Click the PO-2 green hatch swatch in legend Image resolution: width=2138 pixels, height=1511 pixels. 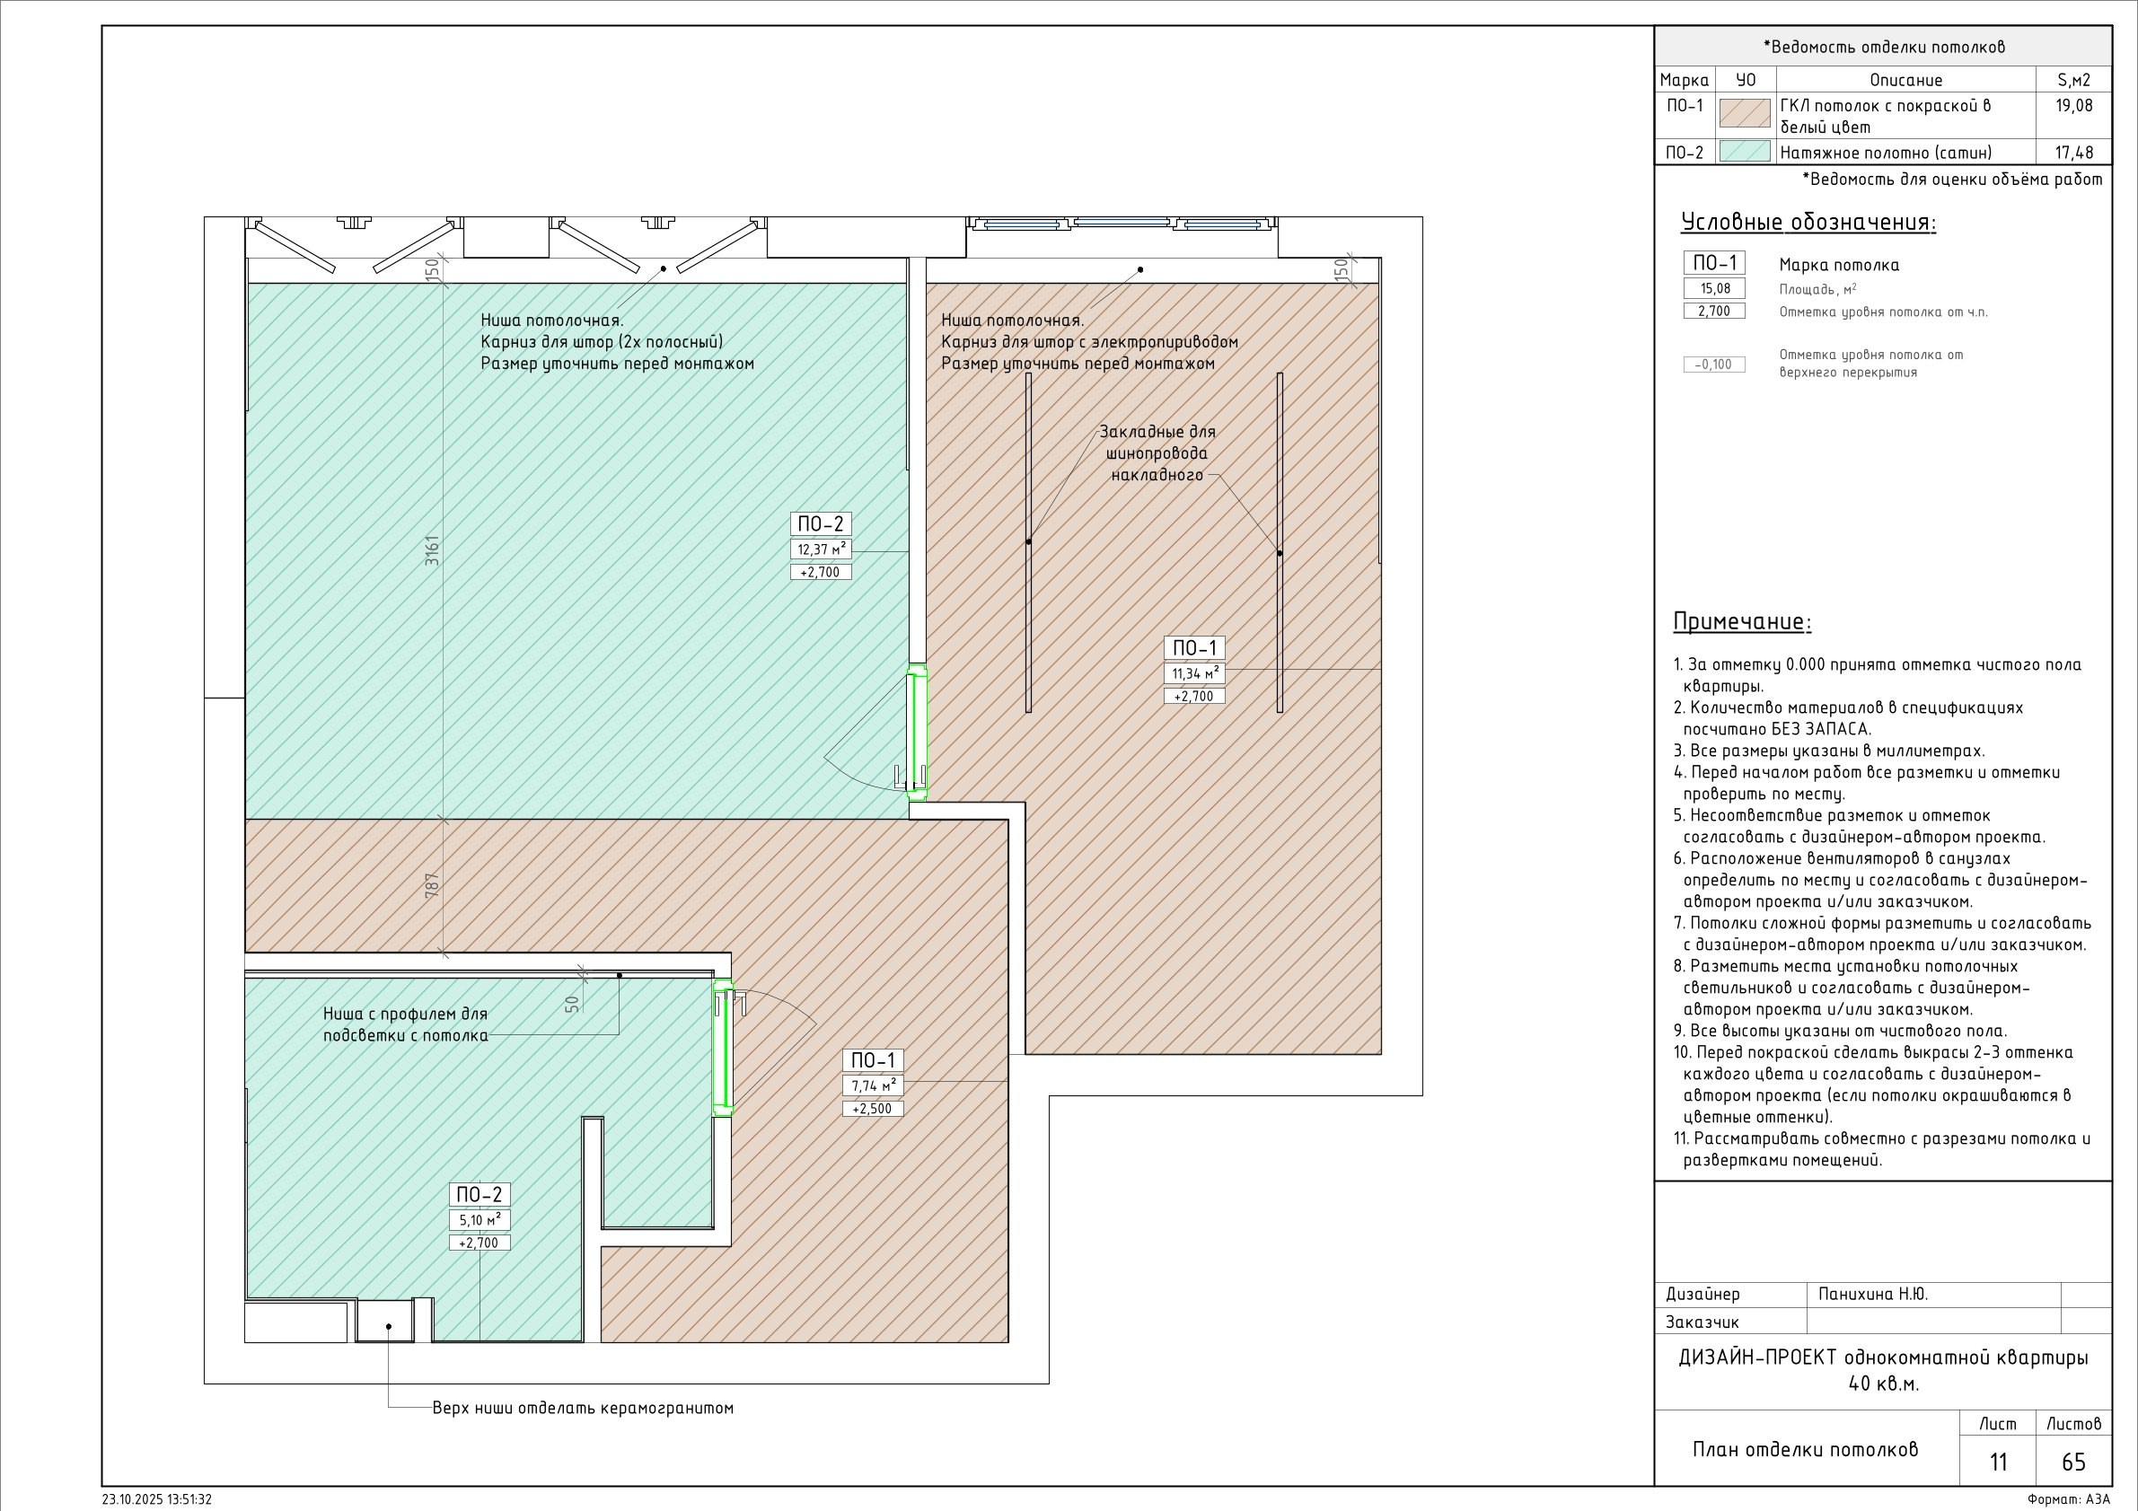(x=1744, y=152)
